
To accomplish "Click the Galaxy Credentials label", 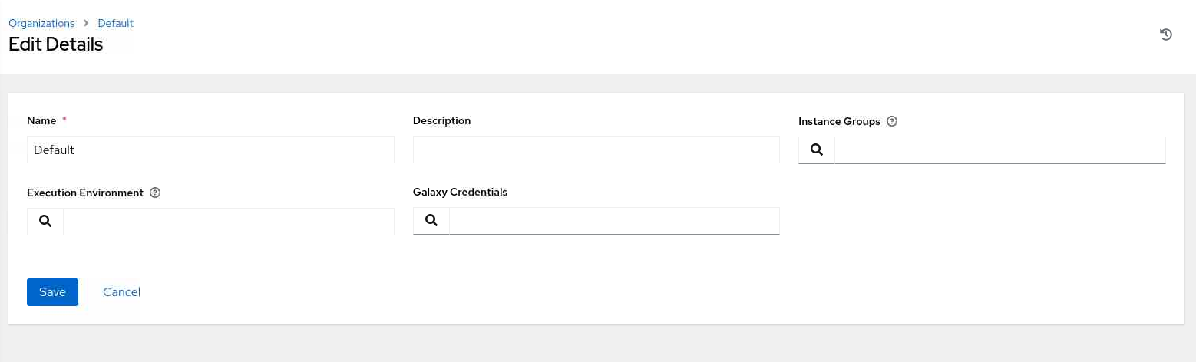I will tap(460, 192).
